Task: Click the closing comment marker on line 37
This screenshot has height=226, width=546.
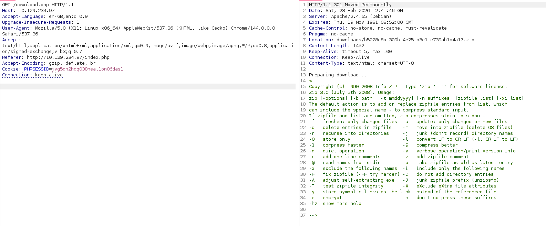Action: click(313, 215)
